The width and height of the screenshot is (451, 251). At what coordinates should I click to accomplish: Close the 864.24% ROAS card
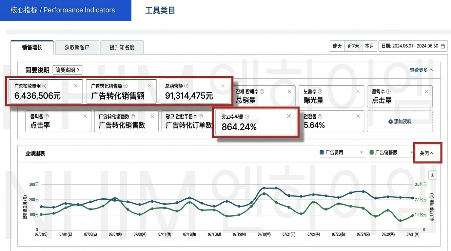[x=289, y=116]
